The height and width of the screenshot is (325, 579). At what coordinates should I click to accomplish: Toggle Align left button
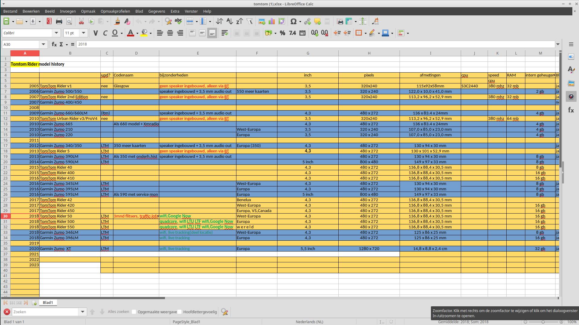160,33
